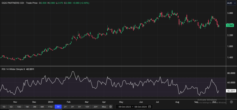Choose the 5Y range option
Viewport: 237px width, 110px height.
[80, 107]
